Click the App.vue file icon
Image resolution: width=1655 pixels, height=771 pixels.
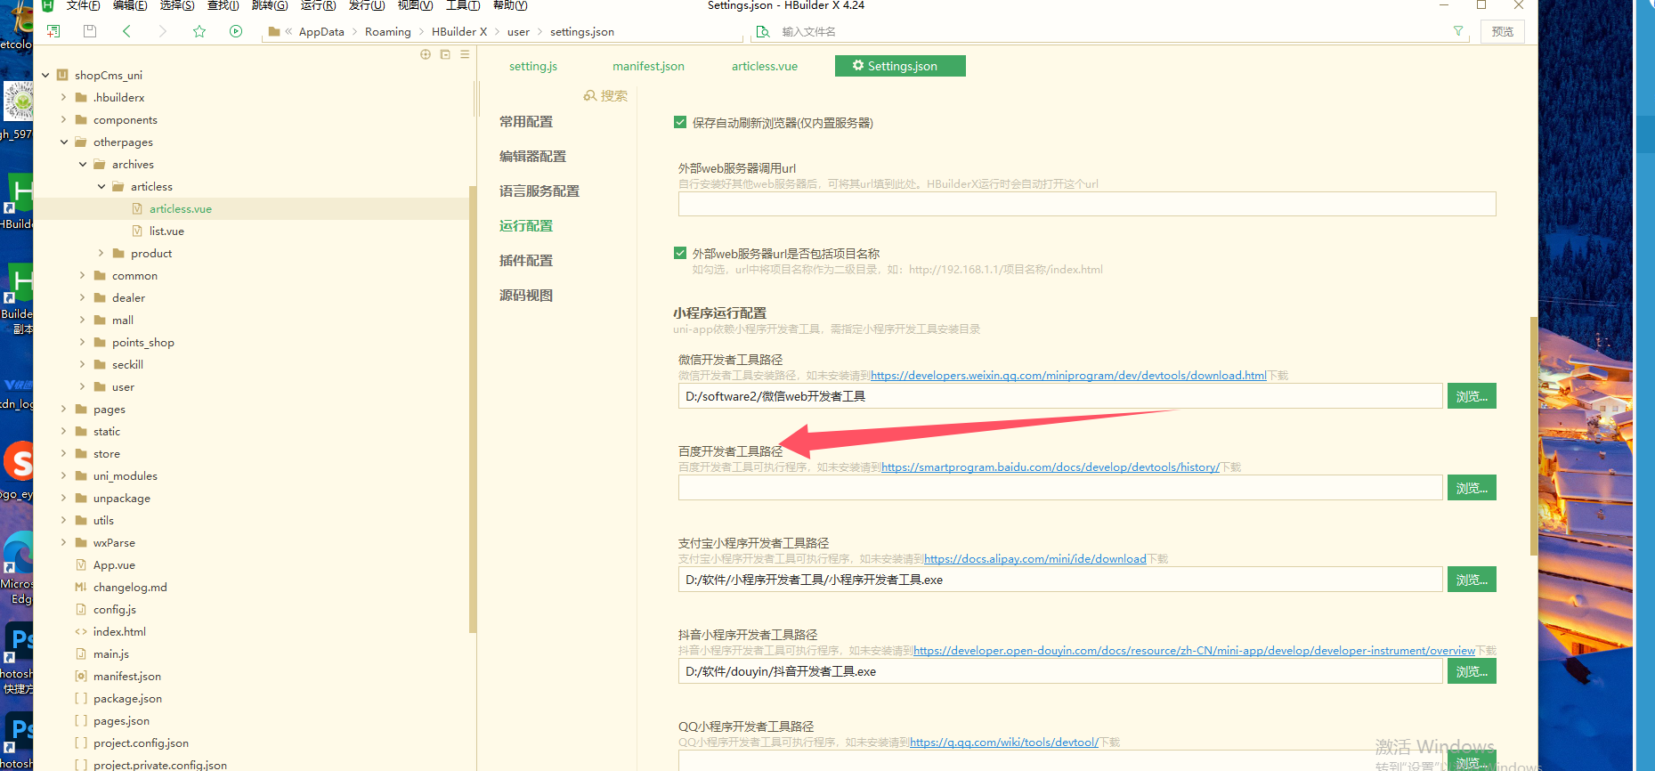[81, 564]
